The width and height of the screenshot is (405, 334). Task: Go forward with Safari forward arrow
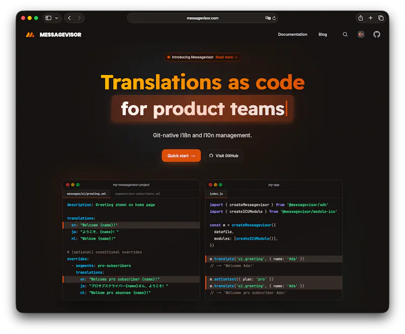79,18
